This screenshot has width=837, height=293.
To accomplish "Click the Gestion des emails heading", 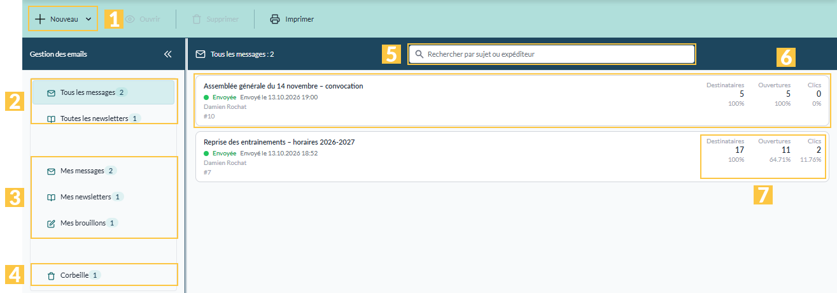I will 59,54.
